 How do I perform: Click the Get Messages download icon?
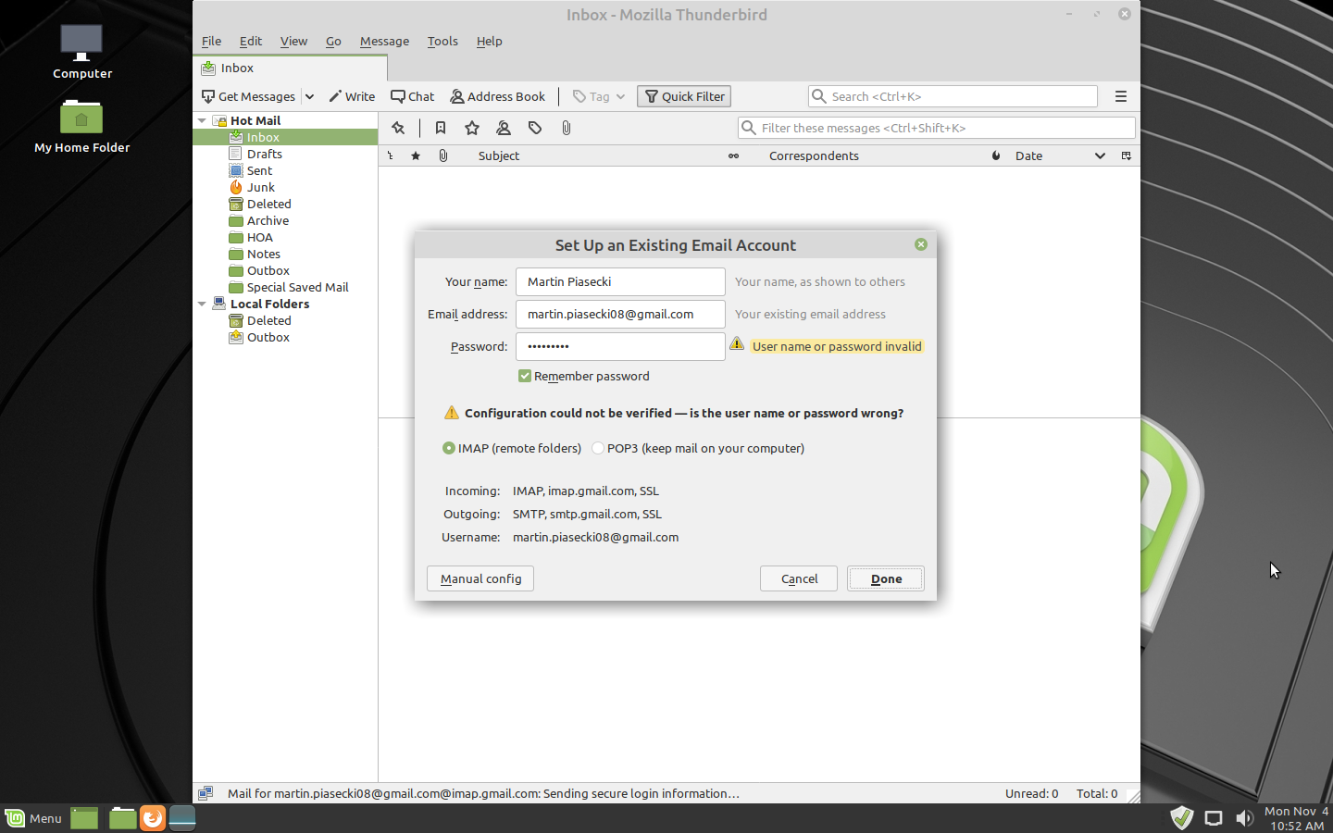tap(208, 96)
